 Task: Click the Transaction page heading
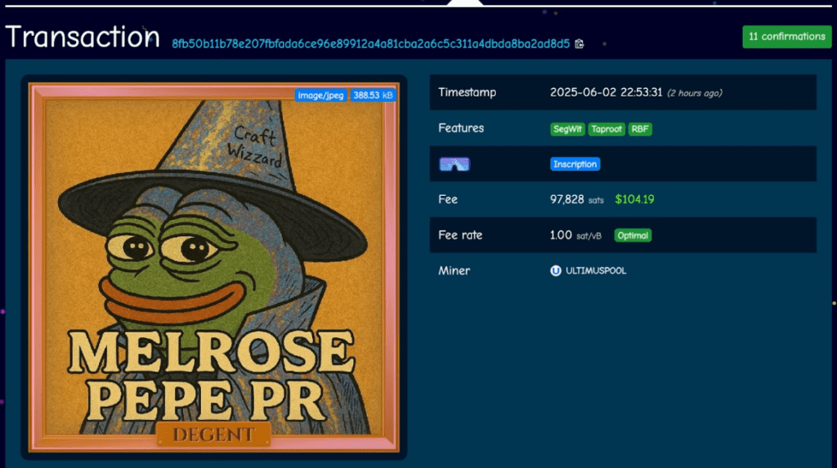(82, 38)
